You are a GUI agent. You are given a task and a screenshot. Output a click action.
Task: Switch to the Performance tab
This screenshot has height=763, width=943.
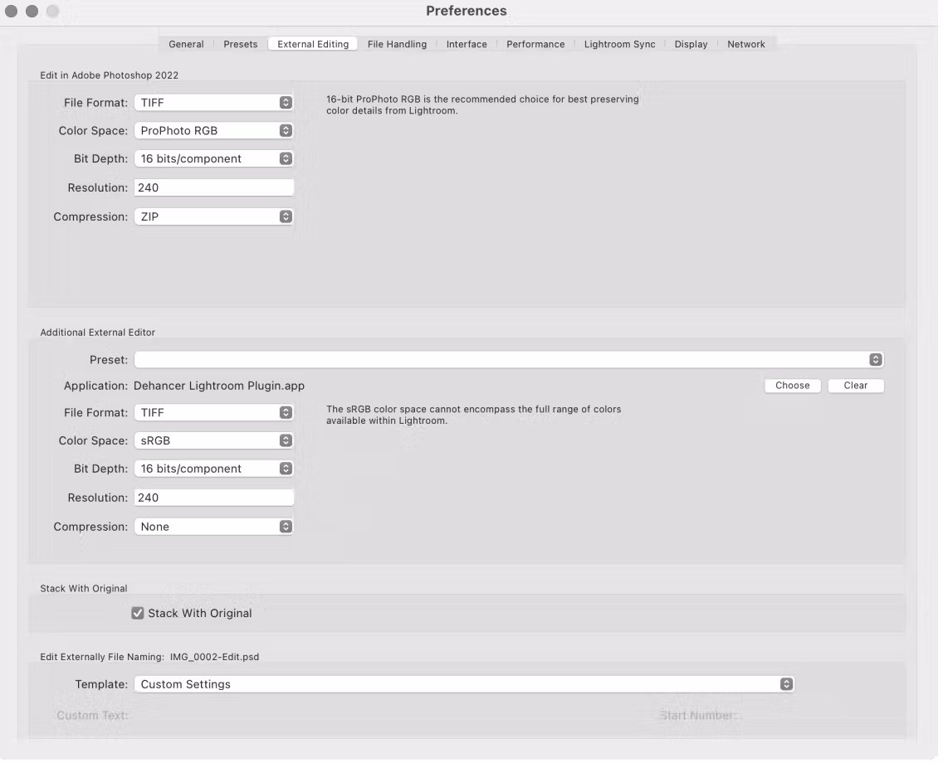pyautogui.click(x=535, y=45)
